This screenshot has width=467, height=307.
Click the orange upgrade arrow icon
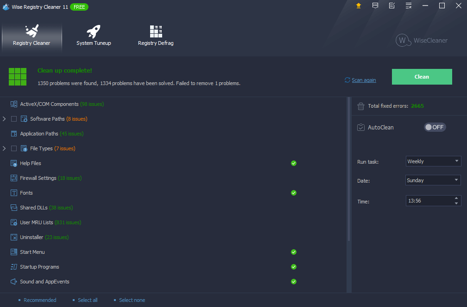pyautogui.click(x=358, y=6)
